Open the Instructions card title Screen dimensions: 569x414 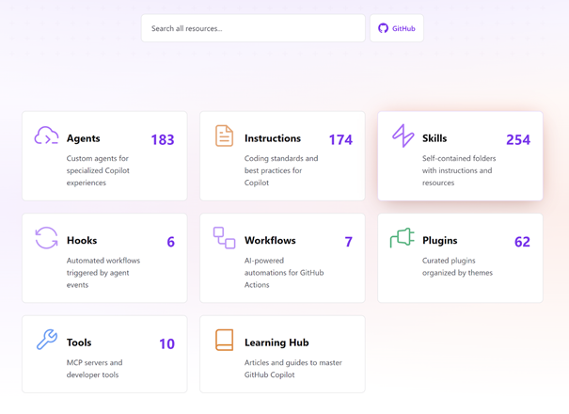pos(273,138)
